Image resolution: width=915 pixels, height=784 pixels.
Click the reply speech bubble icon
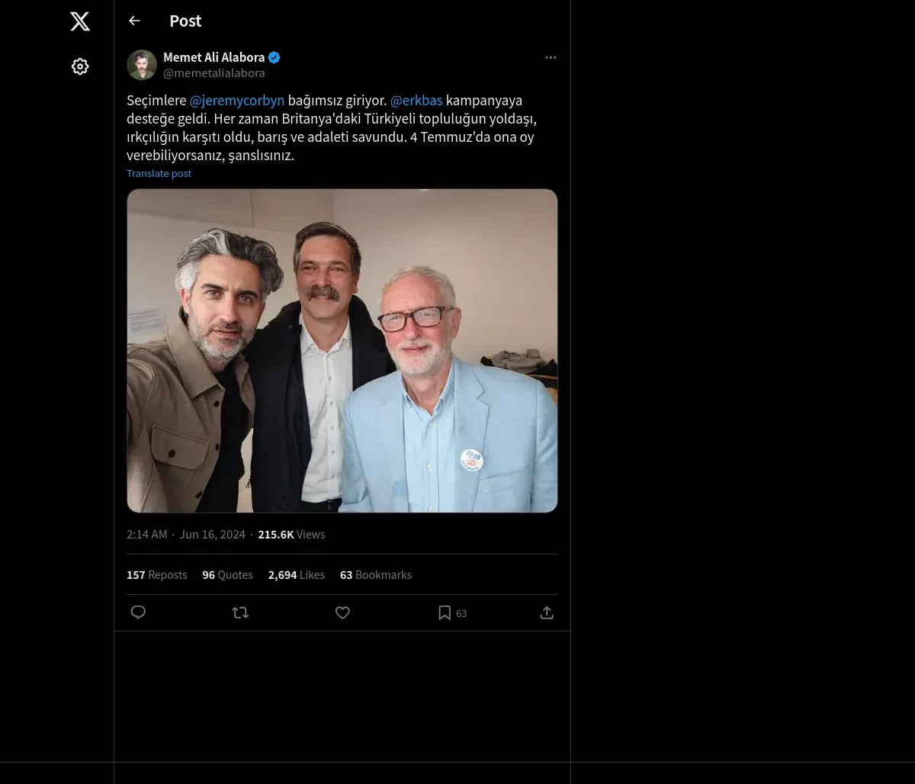pyautogui.click(x=138, y=612)
